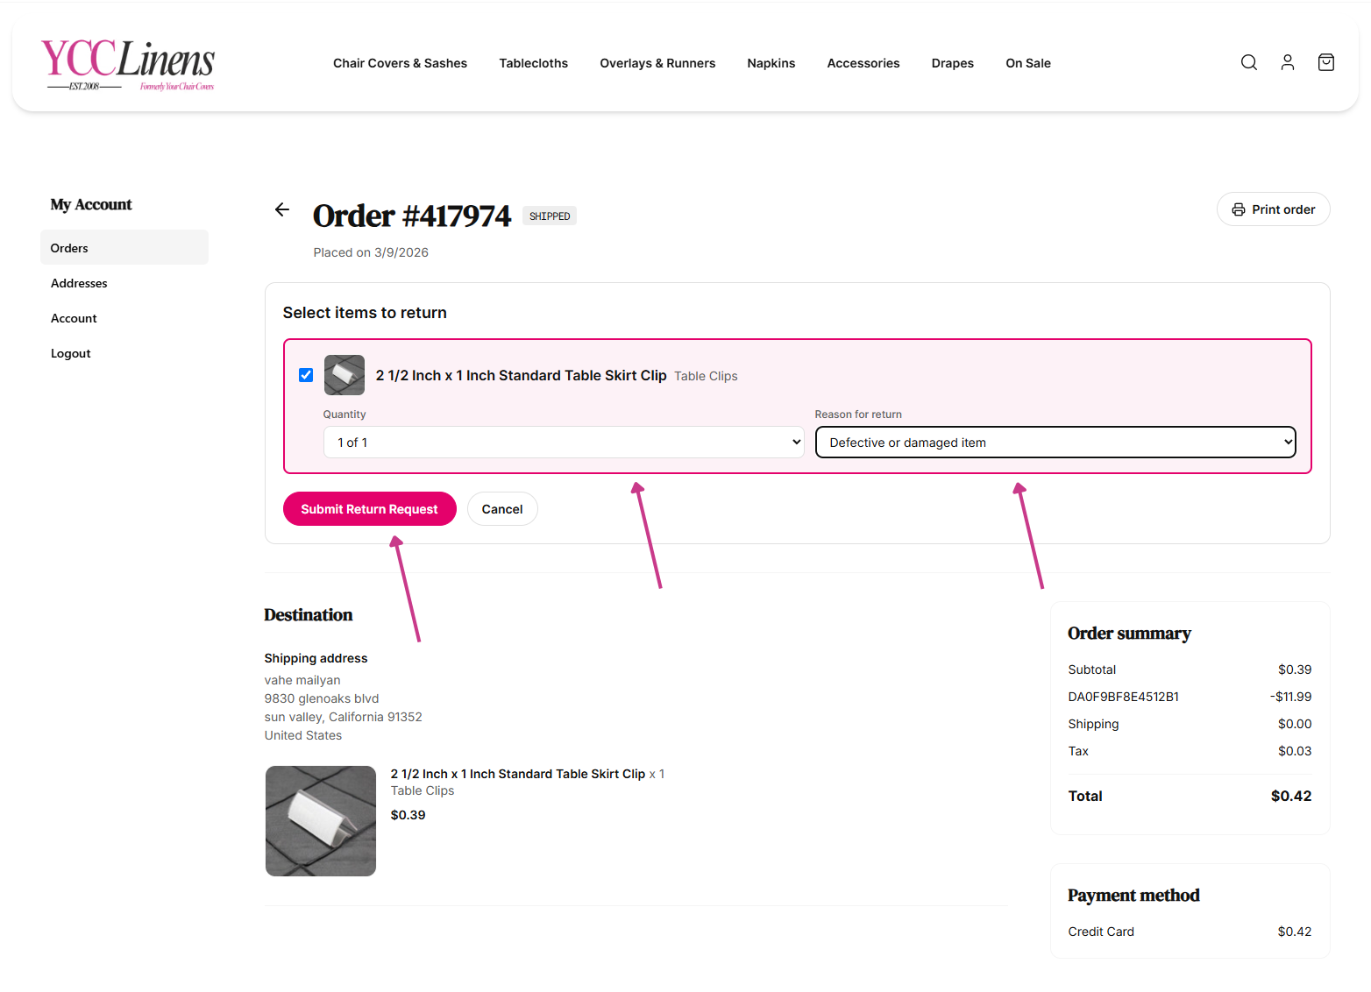Click the Shipping $0.00 value
The image size is (1371, 992).
click(x=1295, y=724)
